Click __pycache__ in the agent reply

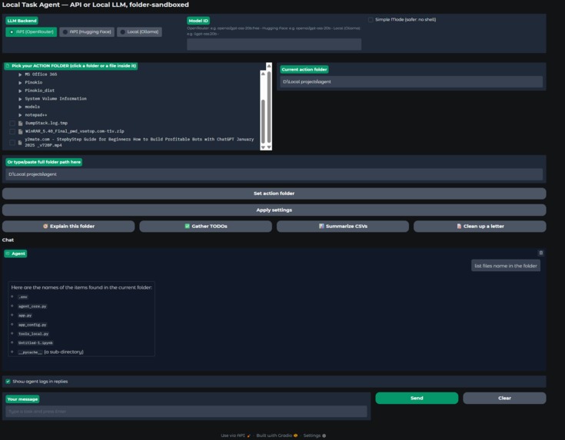(x=30, y=352)
